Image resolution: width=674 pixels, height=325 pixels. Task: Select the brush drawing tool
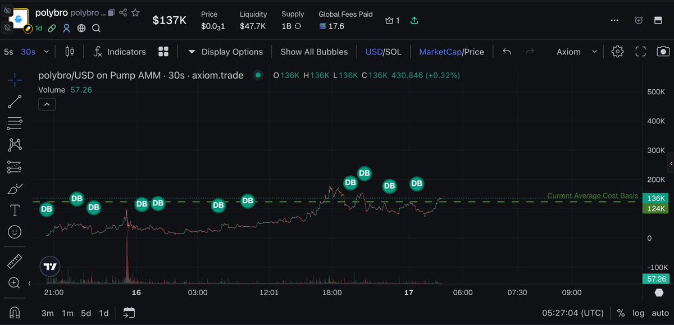(15, 189)
